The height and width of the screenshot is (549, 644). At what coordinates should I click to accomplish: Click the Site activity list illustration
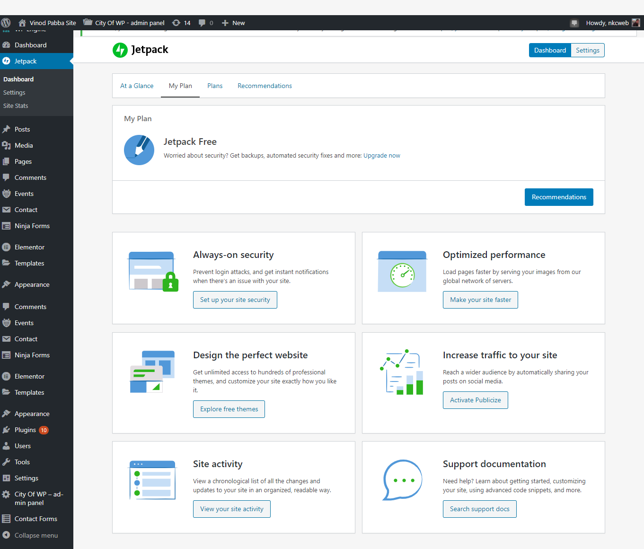point(152,480)
